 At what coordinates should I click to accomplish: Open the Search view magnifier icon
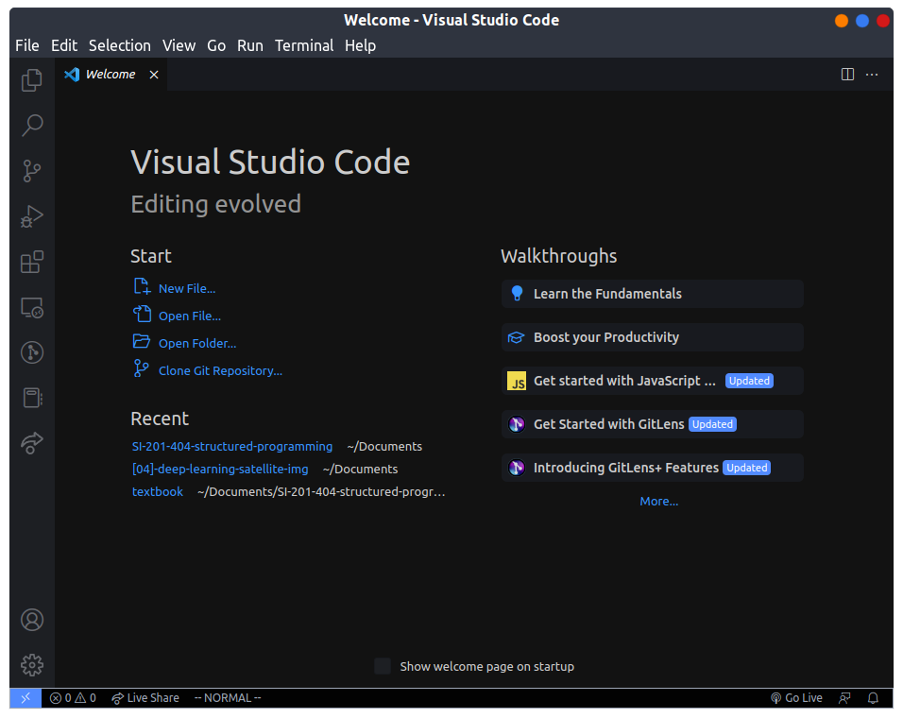pos(32,125)
